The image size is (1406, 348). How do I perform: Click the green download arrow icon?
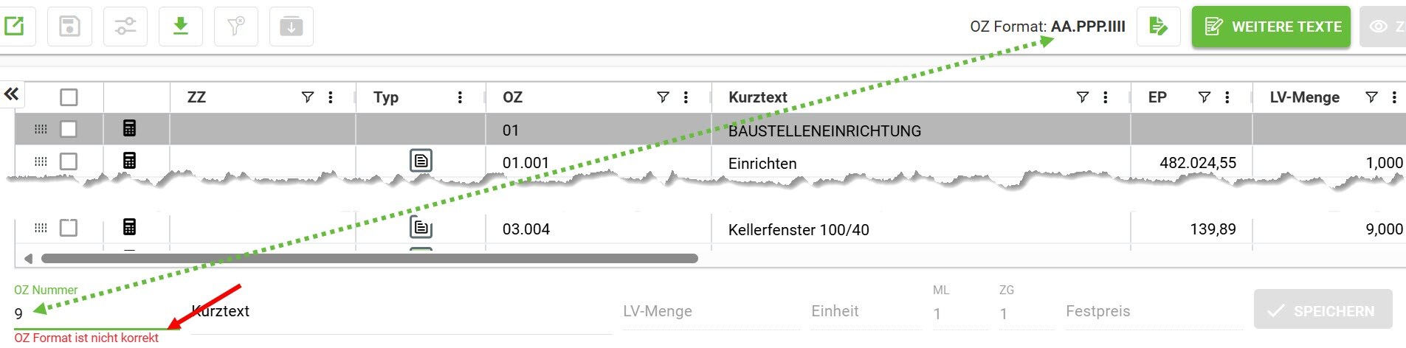[180, 27]
